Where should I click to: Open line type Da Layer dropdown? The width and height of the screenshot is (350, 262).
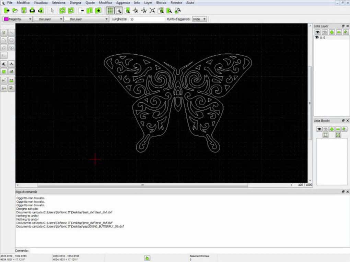[86, 19]
